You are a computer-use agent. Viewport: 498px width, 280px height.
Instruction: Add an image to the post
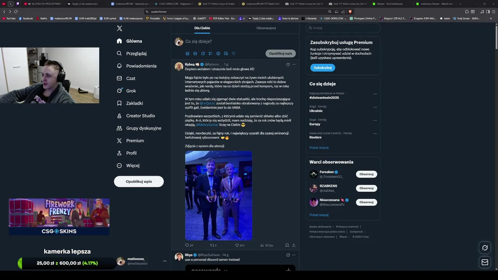click(188, 54)
